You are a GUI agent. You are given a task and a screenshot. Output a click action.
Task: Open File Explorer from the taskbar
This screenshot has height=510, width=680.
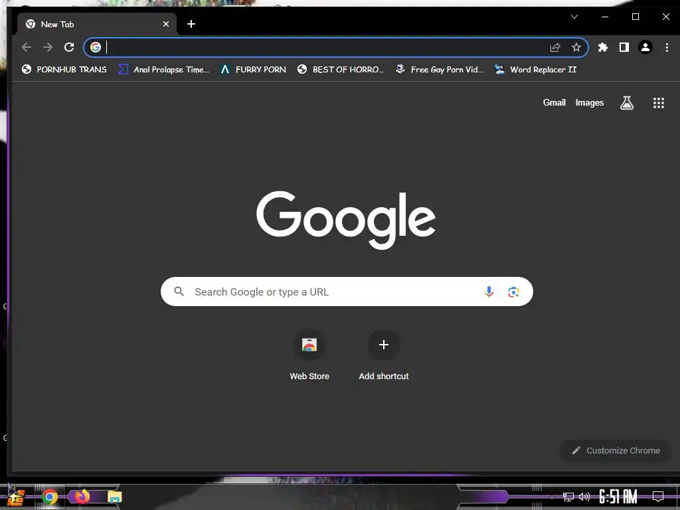point(114,497)
